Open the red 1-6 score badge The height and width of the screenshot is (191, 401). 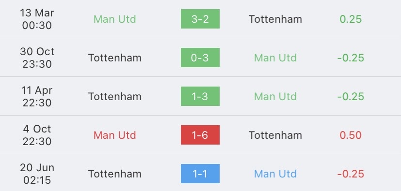click(200, 135)
